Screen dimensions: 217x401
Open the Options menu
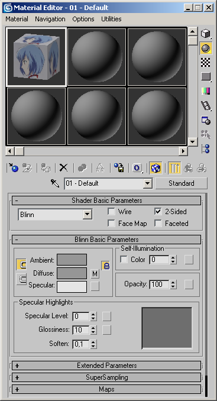pyautogui.click(x=83, y=19)
